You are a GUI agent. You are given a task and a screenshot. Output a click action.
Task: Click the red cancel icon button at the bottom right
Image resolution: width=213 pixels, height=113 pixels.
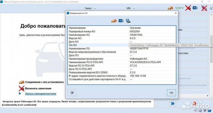point(194,104)
